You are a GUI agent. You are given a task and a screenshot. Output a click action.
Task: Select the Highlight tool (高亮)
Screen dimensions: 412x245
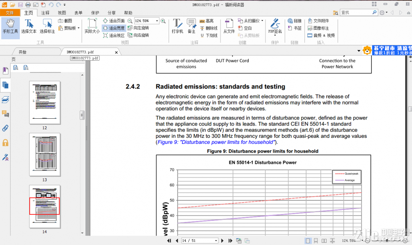[206, 21]
